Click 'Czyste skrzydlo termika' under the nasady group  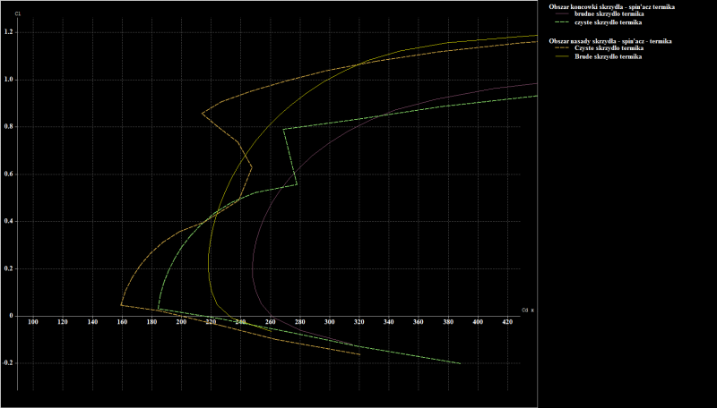(x=609, y=48)
